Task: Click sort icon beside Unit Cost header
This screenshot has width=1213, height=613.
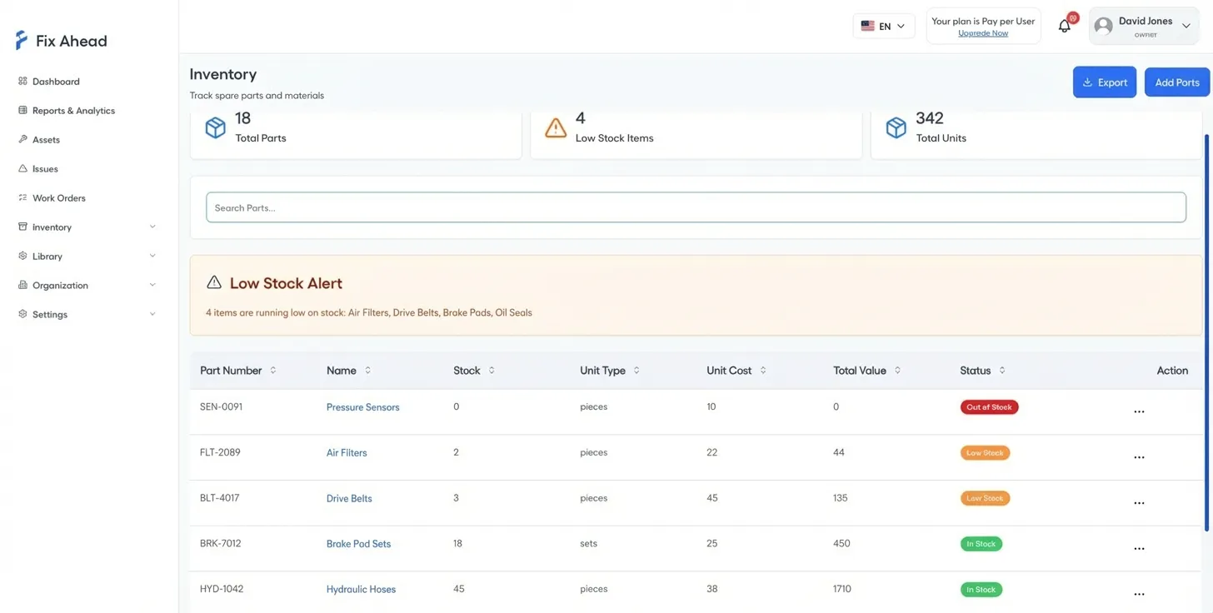Action: [763, 371]
